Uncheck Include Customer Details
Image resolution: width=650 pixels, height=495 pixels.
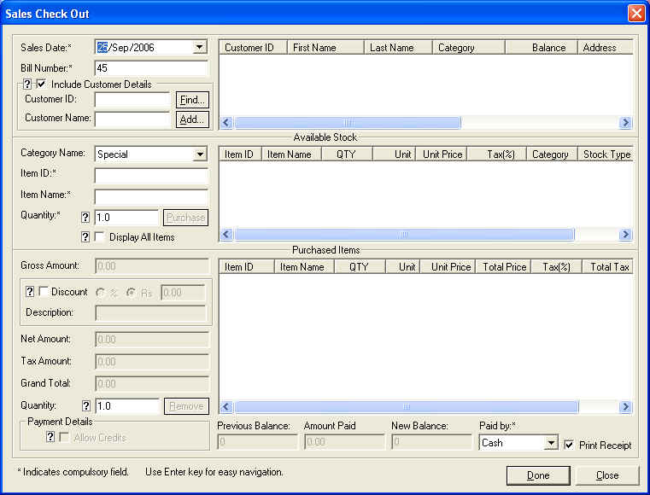coord(42,84)
